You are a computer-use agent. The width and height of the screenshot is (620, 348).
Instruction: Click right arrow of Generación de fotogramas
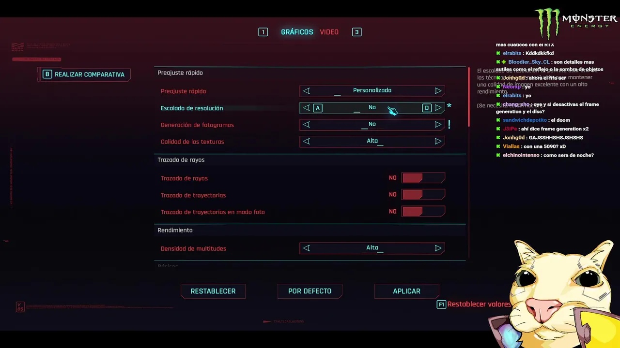(x=438, y=125)
